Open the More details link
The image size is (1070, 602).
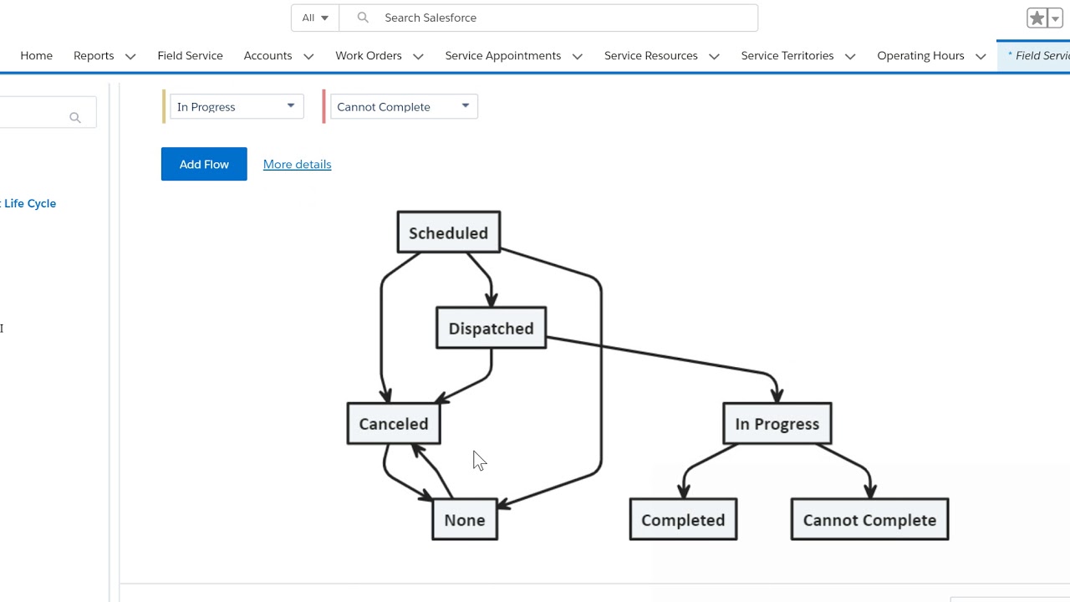click(x=298, y=164)
